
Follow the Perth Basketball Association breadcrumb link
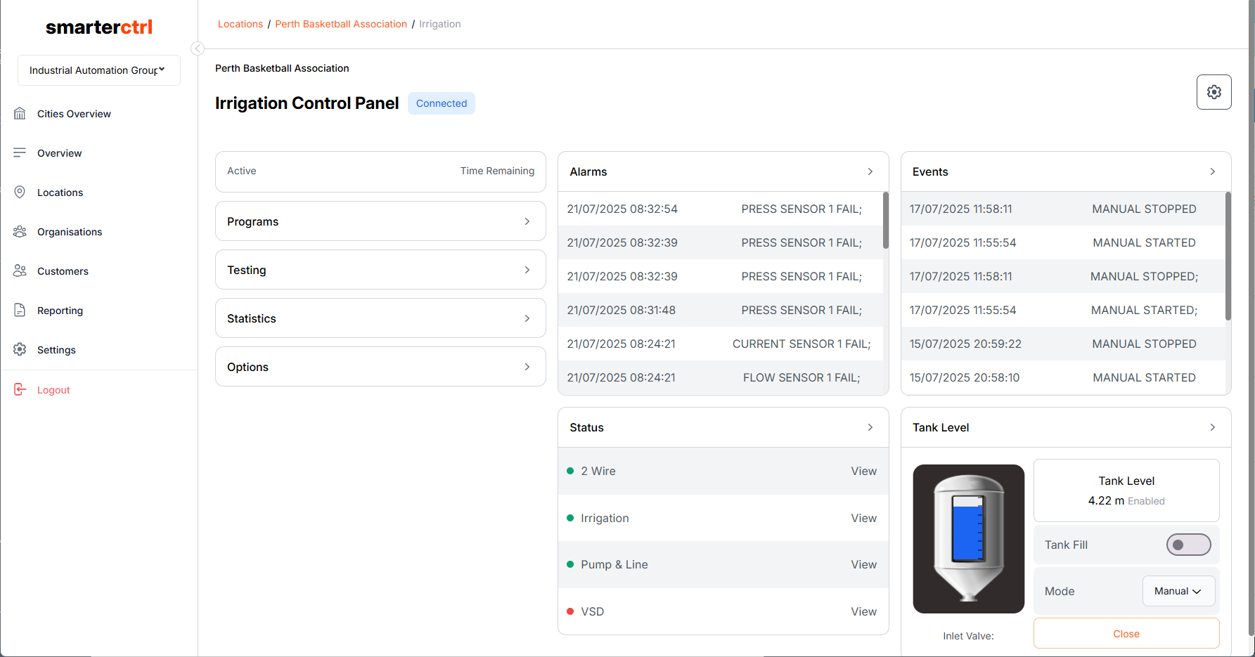tap(341, 24)
